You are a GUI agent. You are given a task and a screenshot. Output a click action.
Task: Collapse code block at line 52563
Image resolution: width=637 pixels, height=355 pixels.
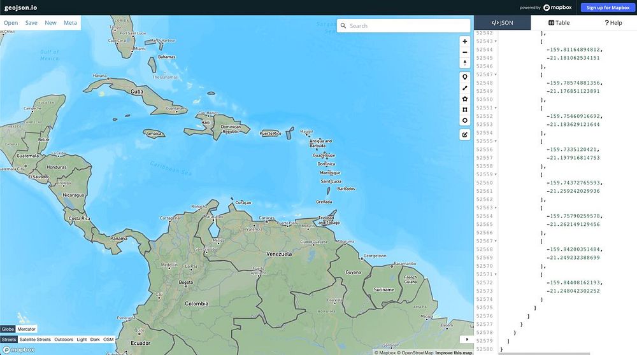pos(496,208)
